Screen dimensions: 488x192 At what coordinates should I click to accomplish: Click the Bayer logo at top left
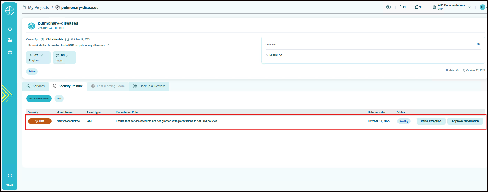pos(10,11)
